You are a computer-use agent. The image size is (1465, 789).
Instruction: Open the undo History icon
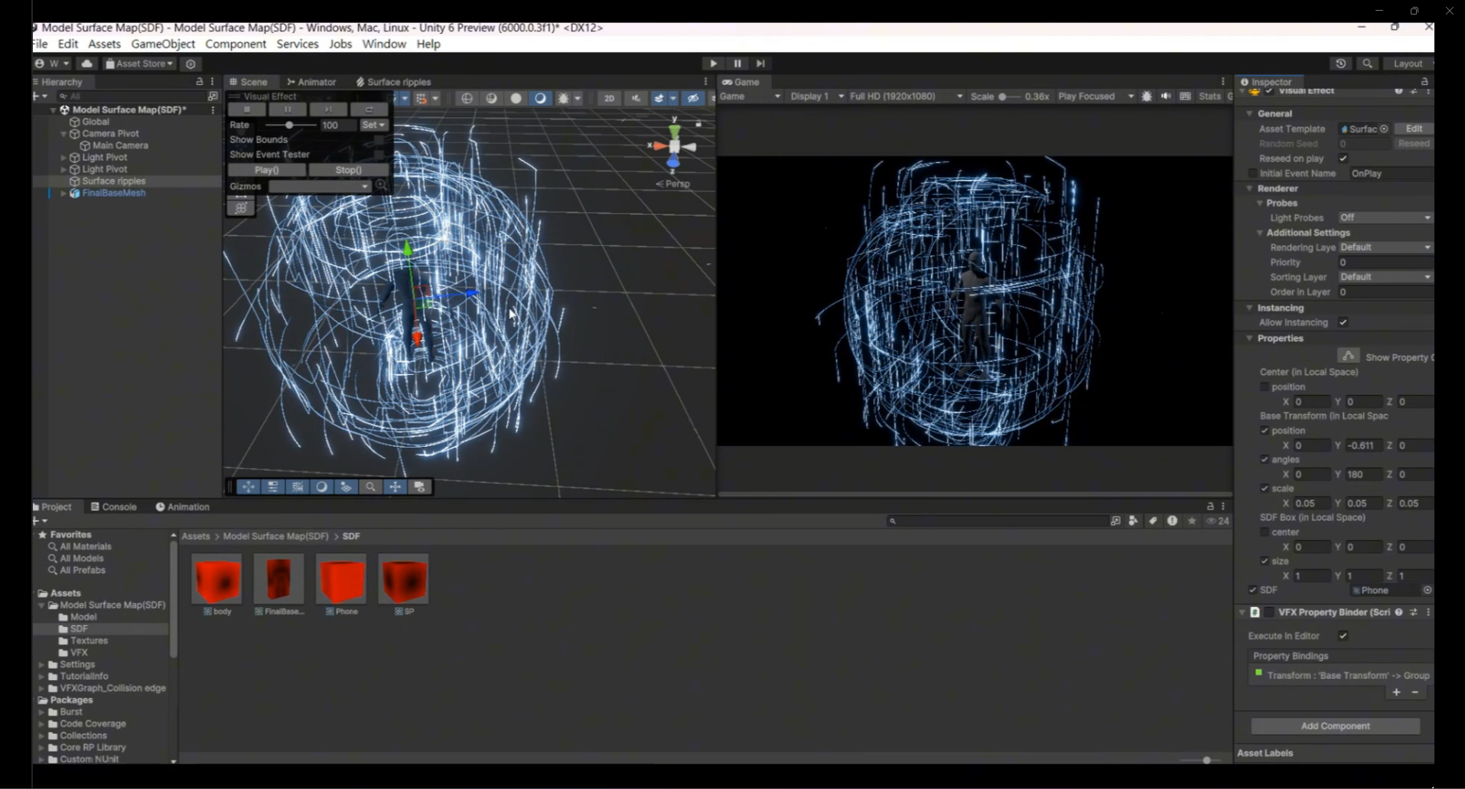tap(1340, 64)
